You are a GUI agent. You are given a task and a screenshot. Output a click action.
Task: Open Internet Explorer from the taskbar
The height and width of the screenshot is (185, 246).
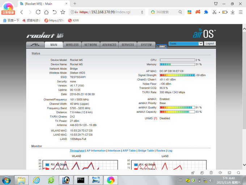tap(36, 180)
